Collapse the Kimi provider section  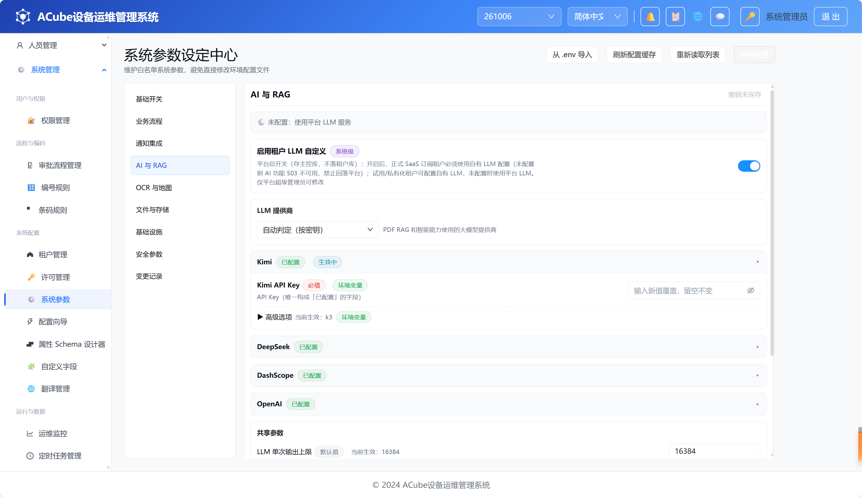point(508,262)
